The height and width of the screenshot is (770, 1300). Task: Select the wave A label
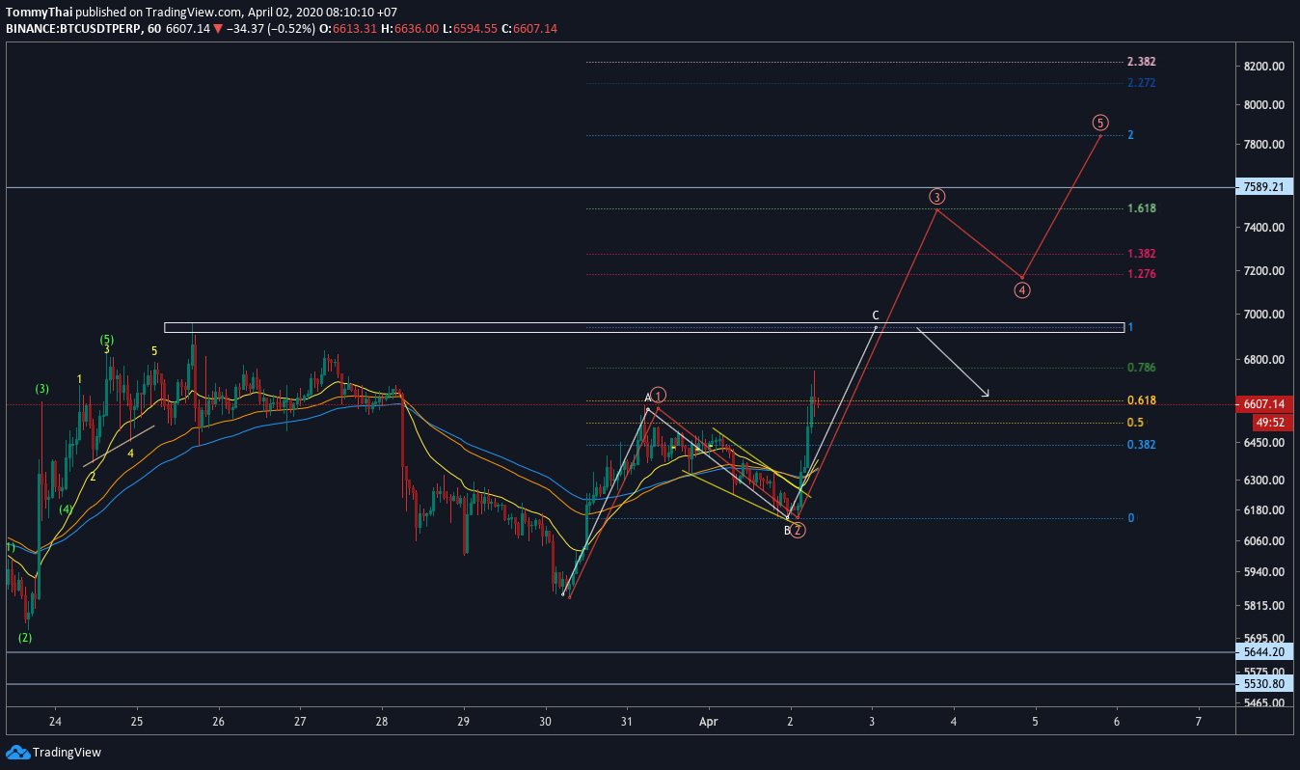(x=648, y=398)
